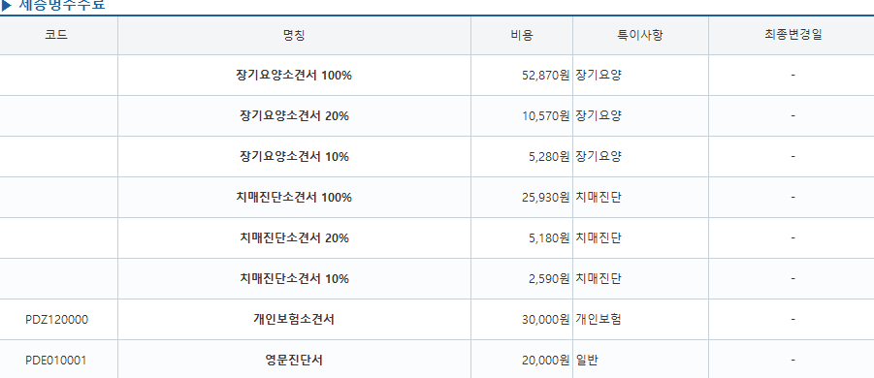The height and width of the screenshot is (378, 874).
Task: Select code PDE010001
Action: pyautogui.click(x=56, y=361)
